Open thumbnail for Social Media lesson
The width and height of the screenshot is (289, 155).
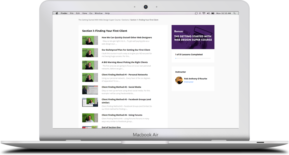[x=90, y=90]
